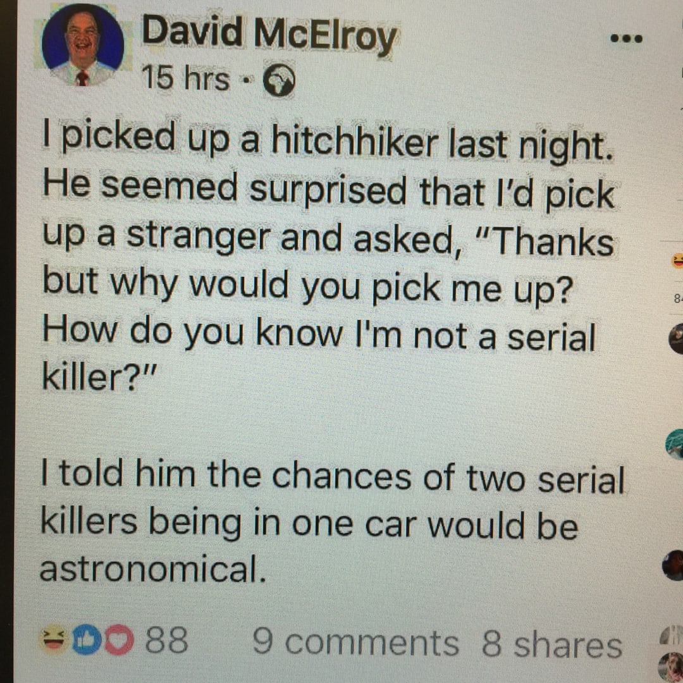This screenshot has width=683, height=683.
Task: Select the dark avatar beside 'not a serial'
Action: point(675,339)
